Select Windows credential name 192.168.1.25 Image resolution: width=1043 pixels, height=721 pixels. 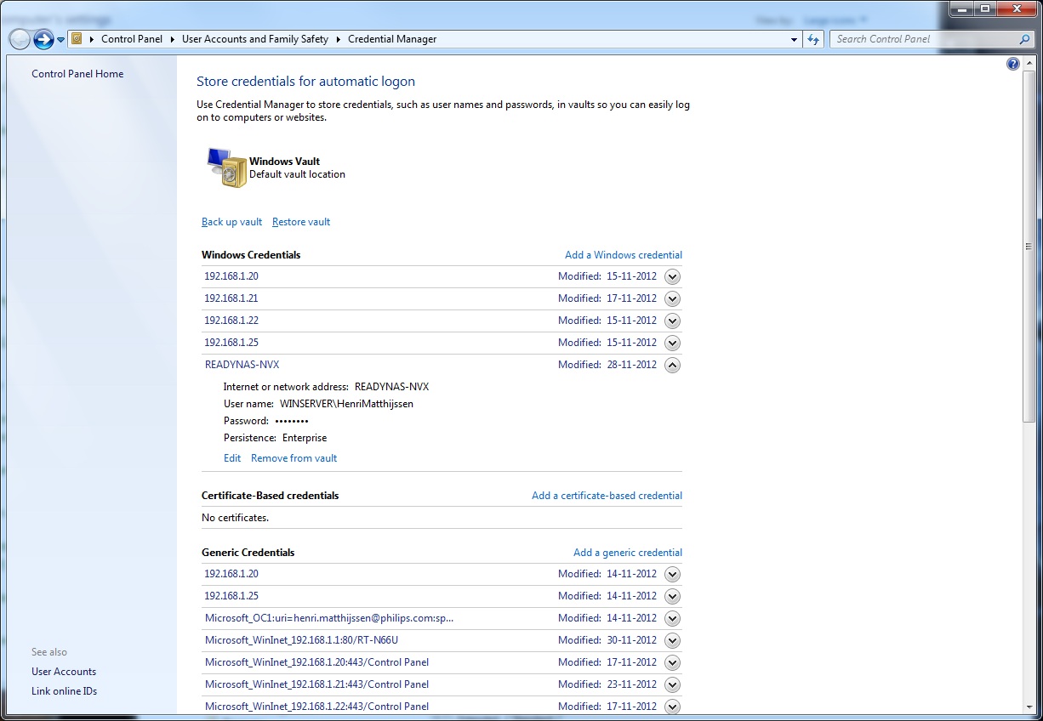click(x=231, y=343)
